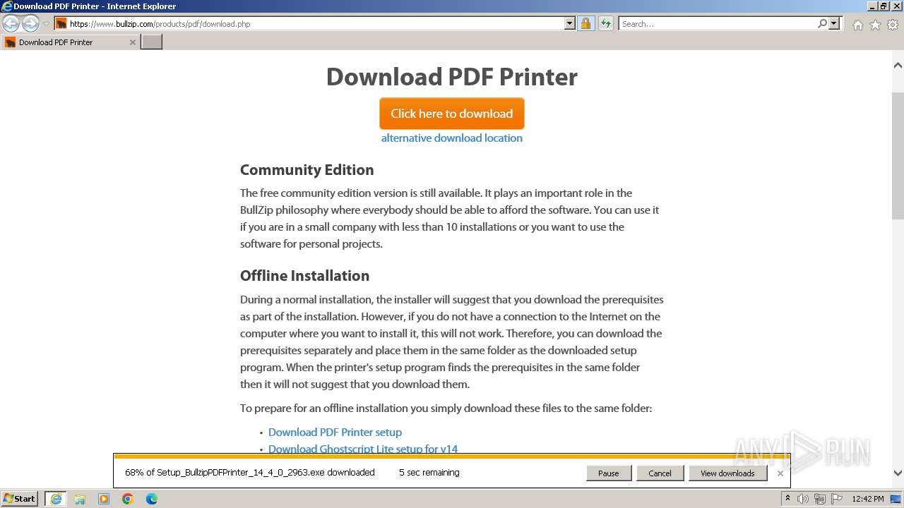Viewport: 904px width, 508px height.
Task: Click the network tray icon
Action: [x=820, y=499]
